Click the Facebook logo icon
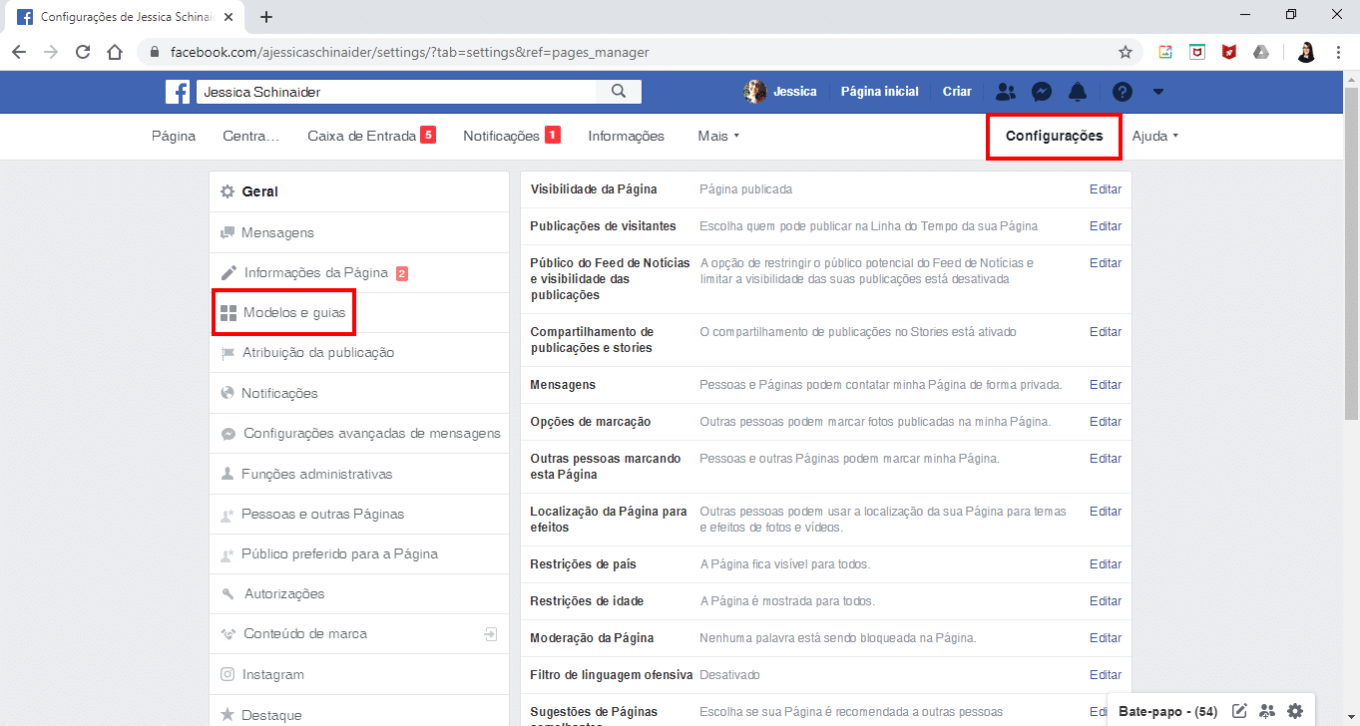 179,92
